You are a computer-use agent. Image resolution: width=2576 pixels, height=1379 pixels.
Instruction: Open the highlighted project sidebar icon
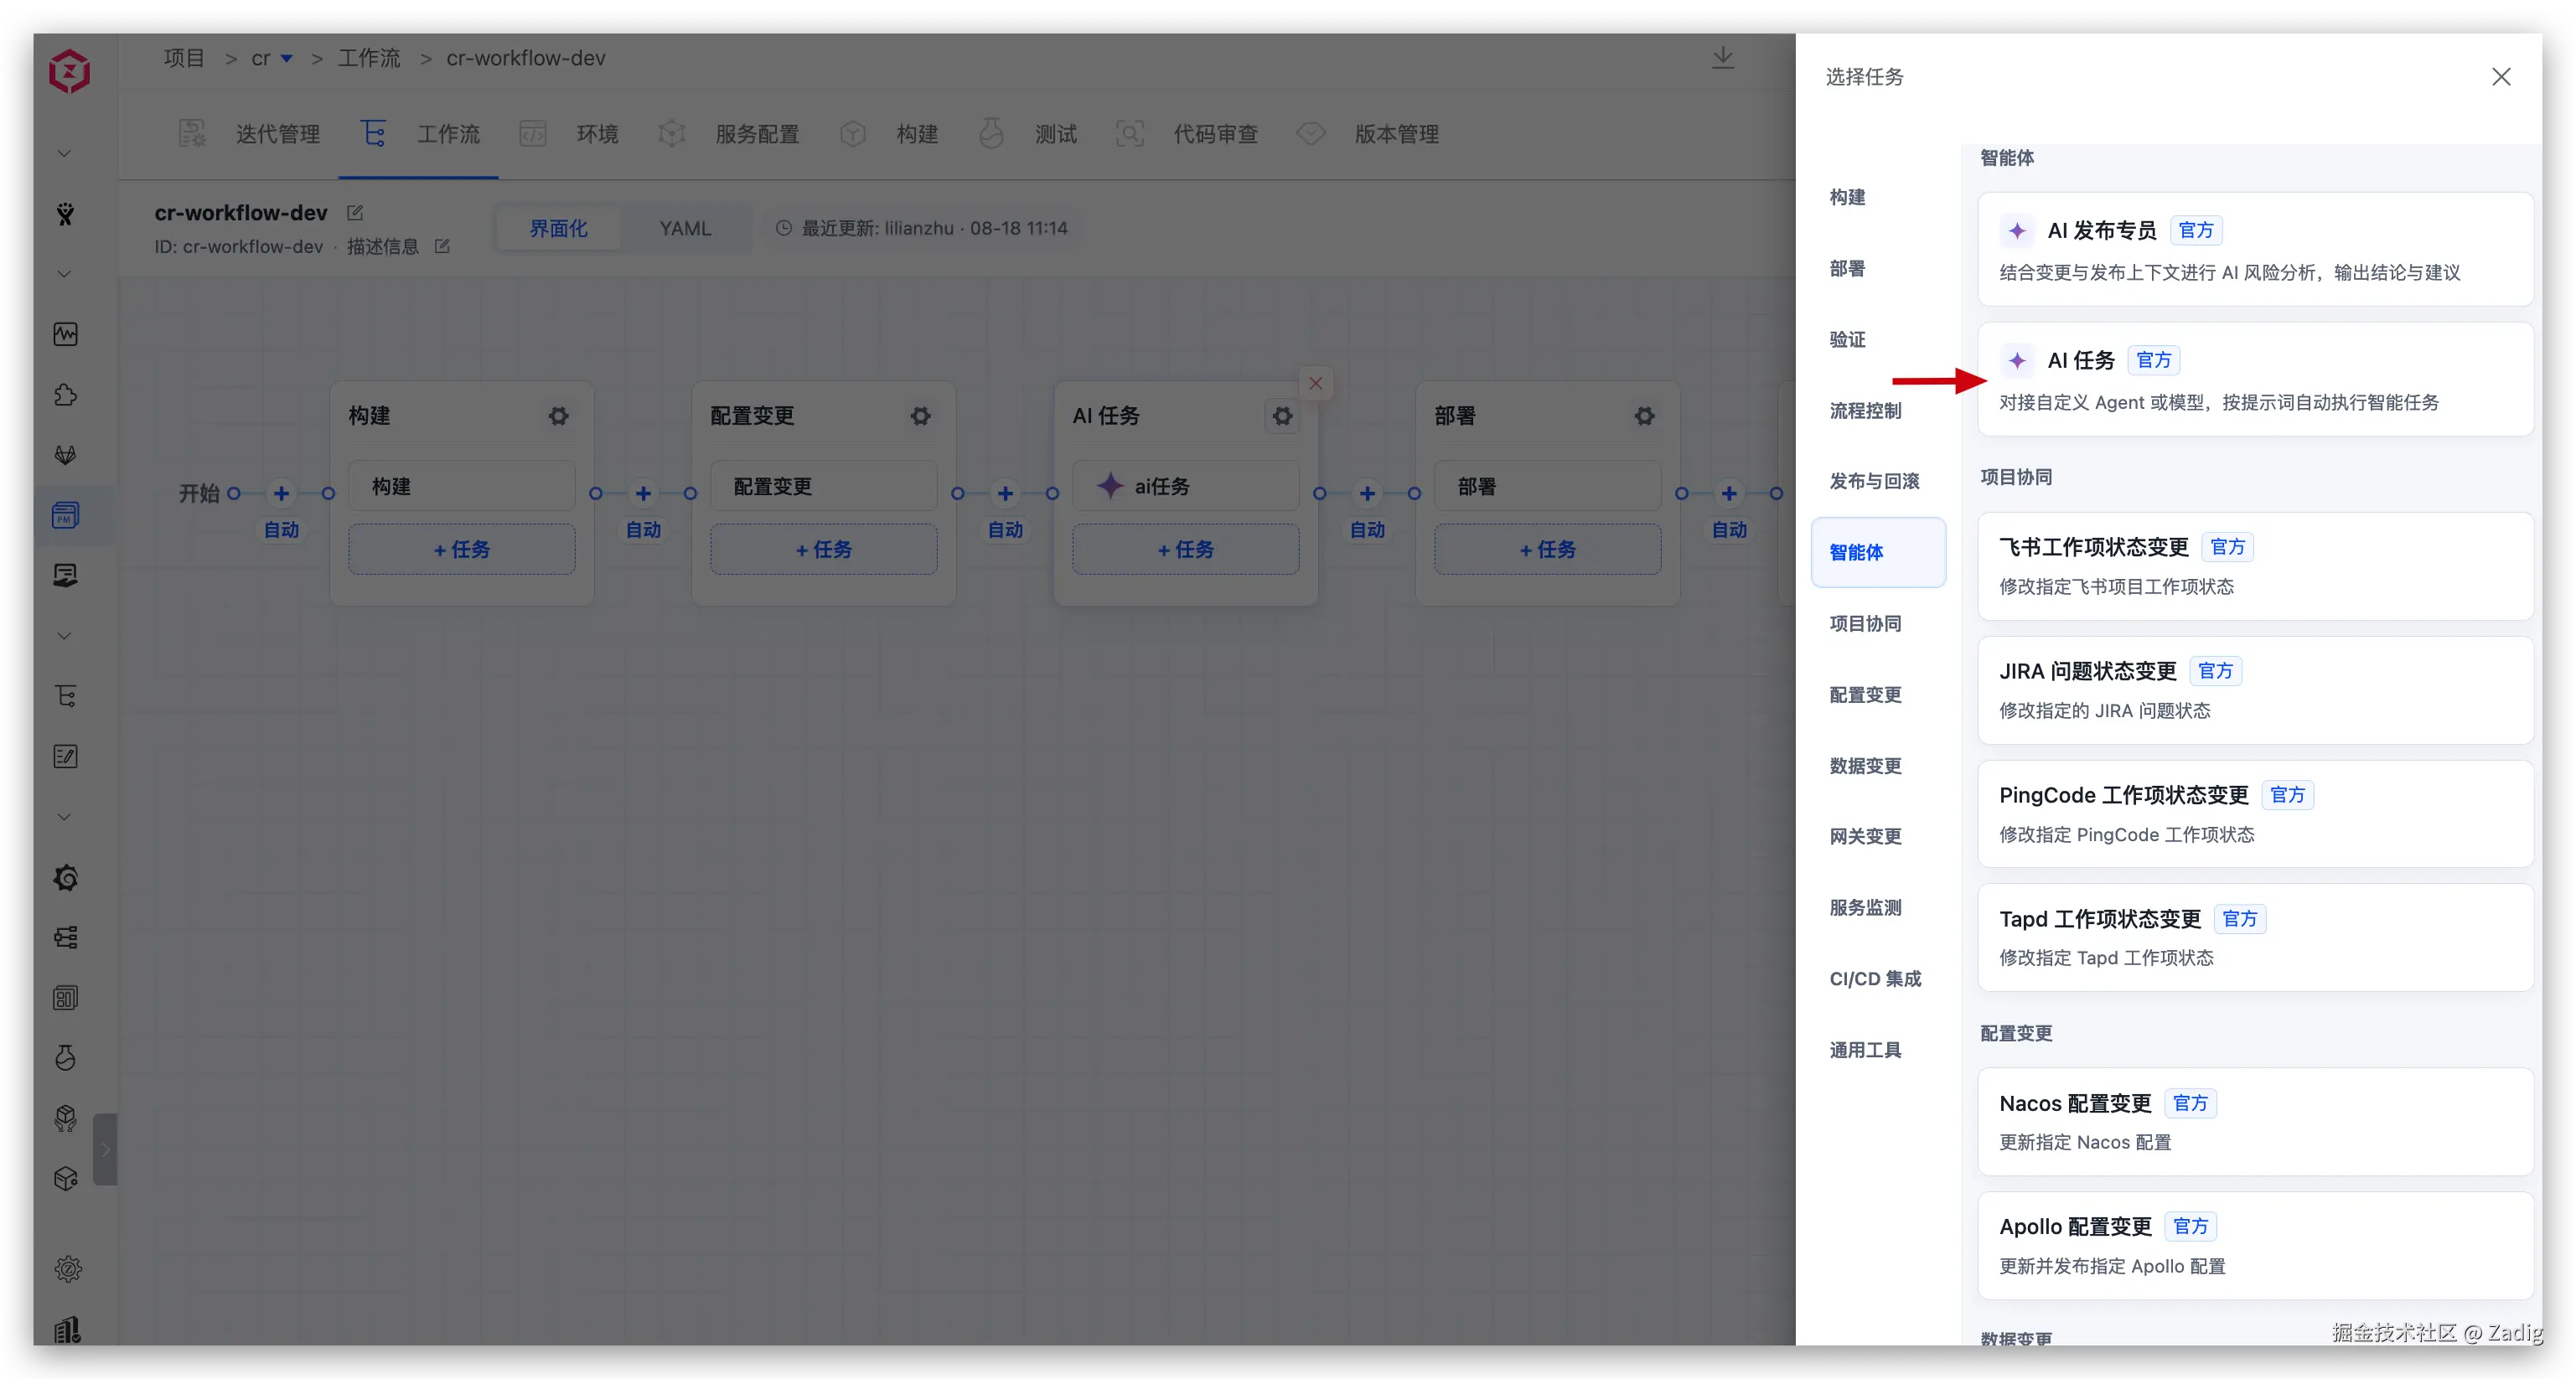pos(66,515)
